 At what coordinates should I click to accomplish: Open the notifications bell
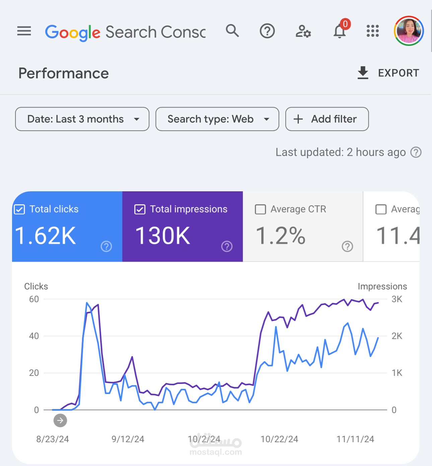click(x=340, y=31)
